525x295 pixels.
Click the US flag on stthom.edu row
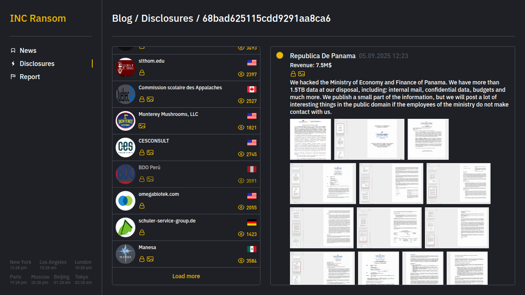tap(252, 63)
